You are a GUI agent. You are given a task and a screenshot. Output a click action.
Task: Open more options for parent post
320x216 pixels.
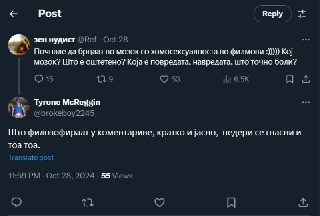click(306, 40)
